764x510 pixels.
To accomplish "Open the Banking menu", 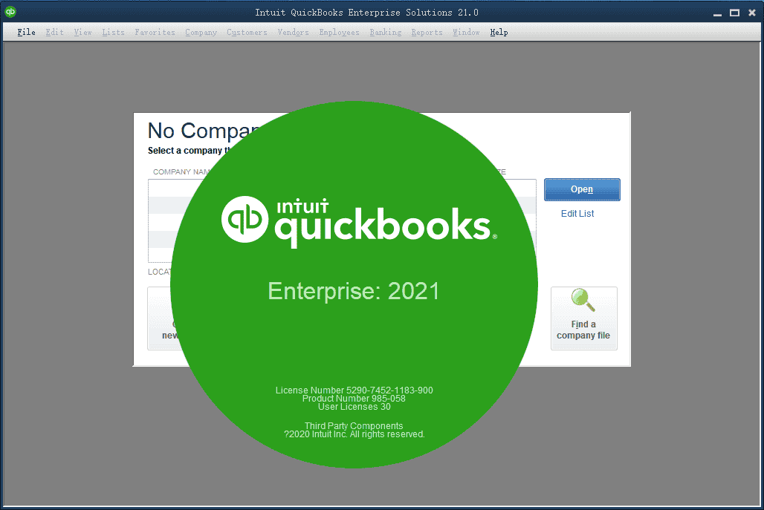I will point(385,32).
